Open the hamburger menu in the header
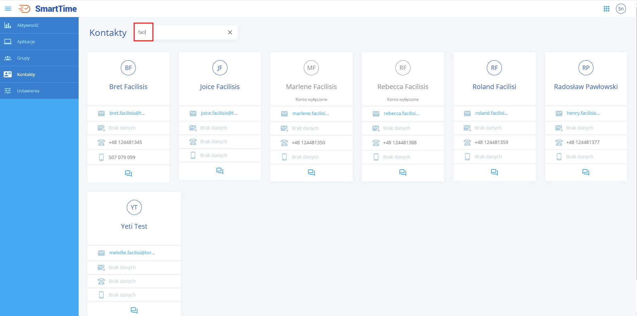 point(8,9)
